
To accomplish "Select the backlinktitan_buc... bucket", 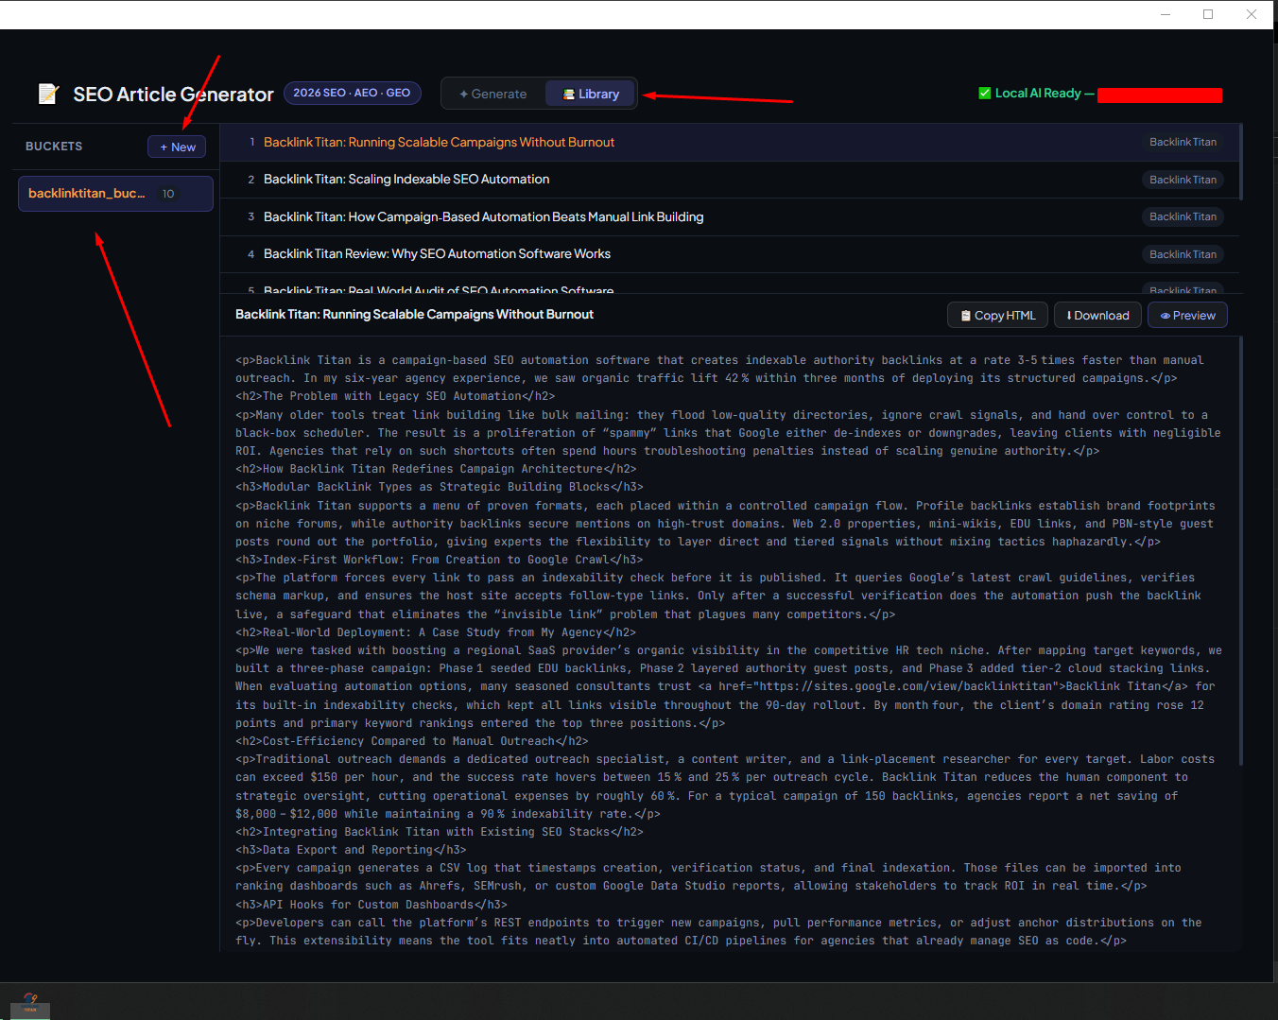I will pyautogui.click(x=115, y=193).
